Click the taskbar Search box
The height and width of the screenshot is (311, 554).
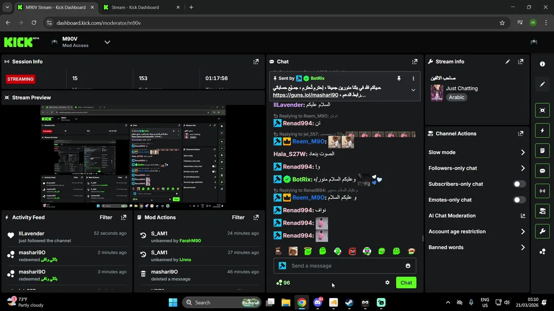[x=222, y=302]
